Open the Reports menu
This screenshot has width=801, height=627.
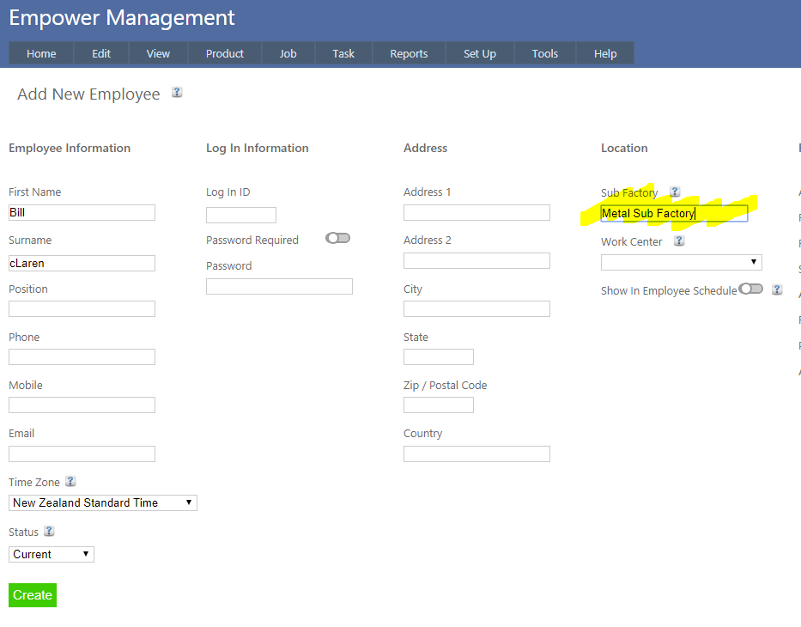[x=409, y=53]
